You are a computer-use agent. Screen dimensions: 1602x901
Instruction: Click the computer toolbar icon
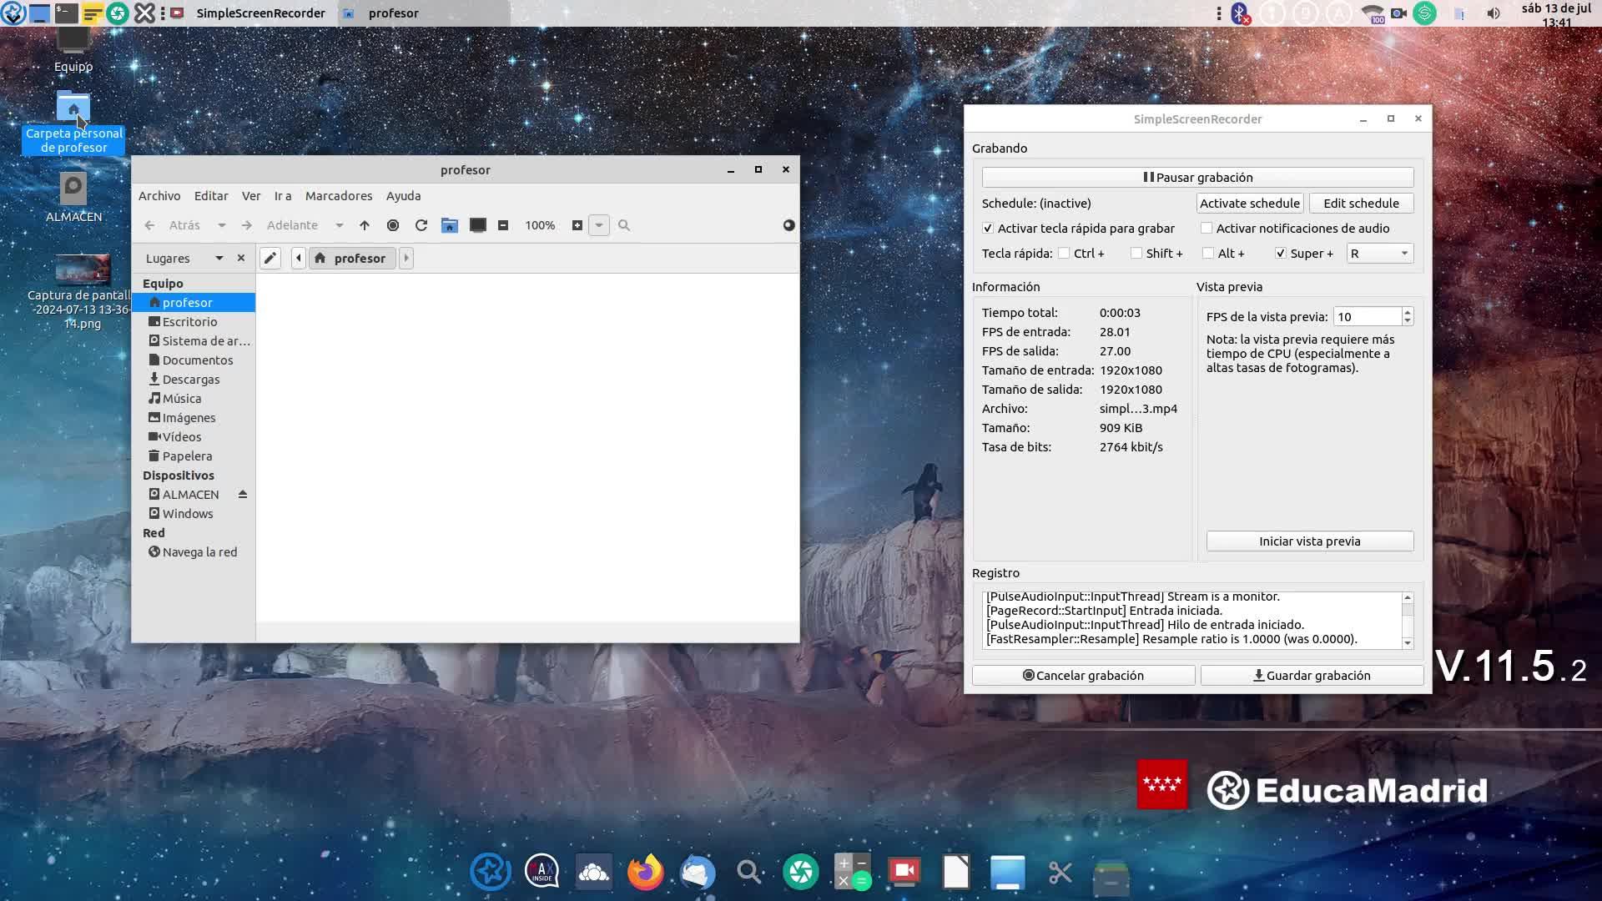coord(478,225)
